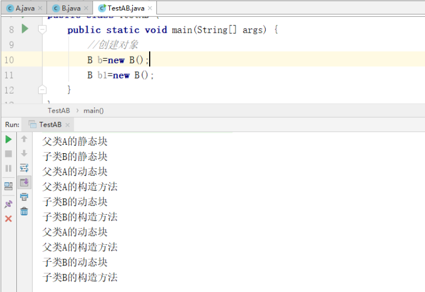
Task: Click line number 10 in the gutter
Action: pyautogui.click(x=9, y=60)
